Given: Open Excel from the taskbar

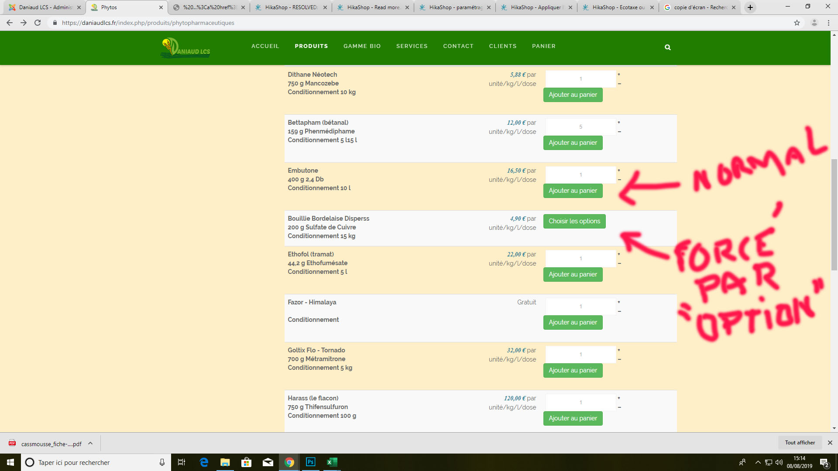Looking at the screenshot, I should click(332, 462).
